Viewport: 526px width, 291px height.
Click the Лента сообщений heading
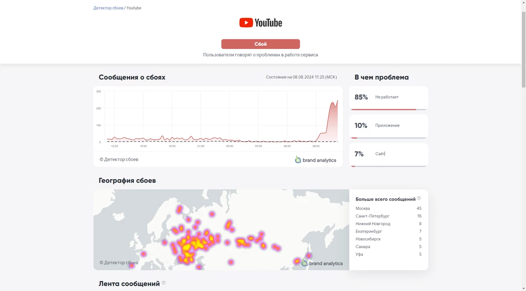(x=129, y=284)
